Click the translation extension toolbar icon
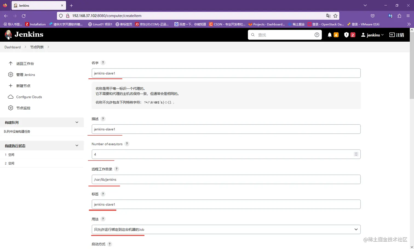414x249 pixels. [x=390, y=16]
